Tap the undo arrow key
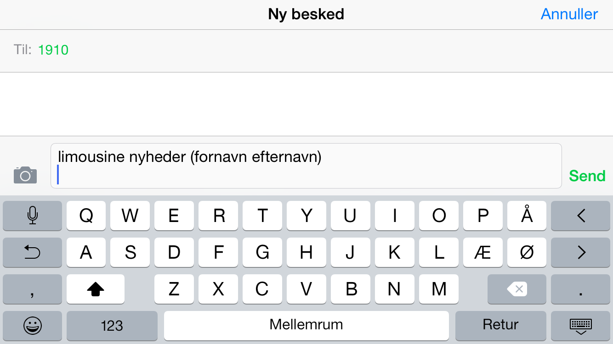Screen dimensions: 613x344 click(32, 252)
